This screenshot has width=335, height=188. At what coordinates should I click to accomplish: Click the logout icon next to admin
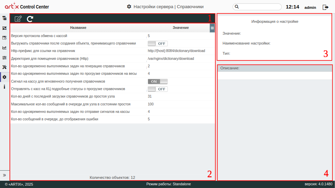coord(325,7)
